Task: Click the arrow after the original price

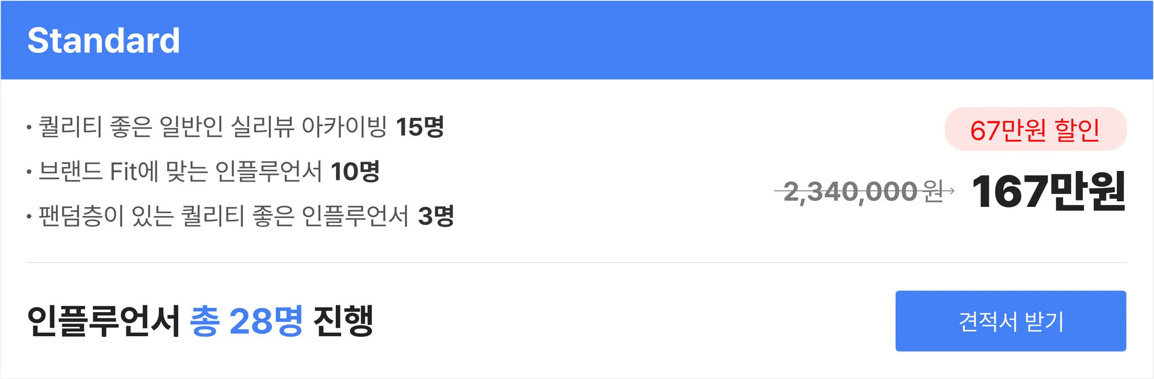Action: [949, 191]
